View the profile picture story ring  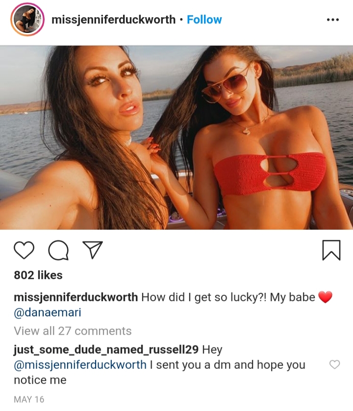click(27, 20)
